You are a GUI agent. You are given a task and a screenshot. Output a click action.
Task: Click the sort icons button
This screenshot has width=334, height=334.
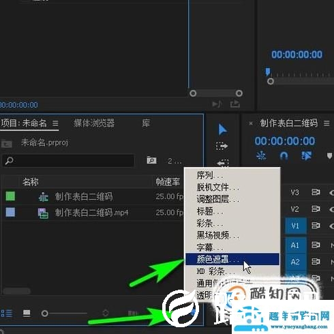point(106,313)
